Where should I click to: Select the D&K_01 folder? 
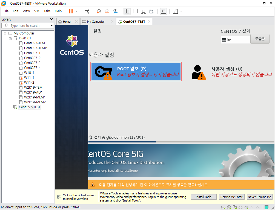(25, 38)
